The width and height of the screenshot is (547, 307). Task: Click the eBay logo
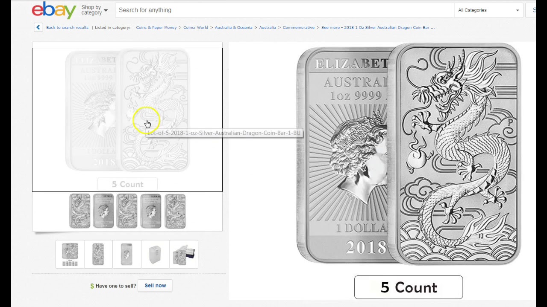(54, 10)
